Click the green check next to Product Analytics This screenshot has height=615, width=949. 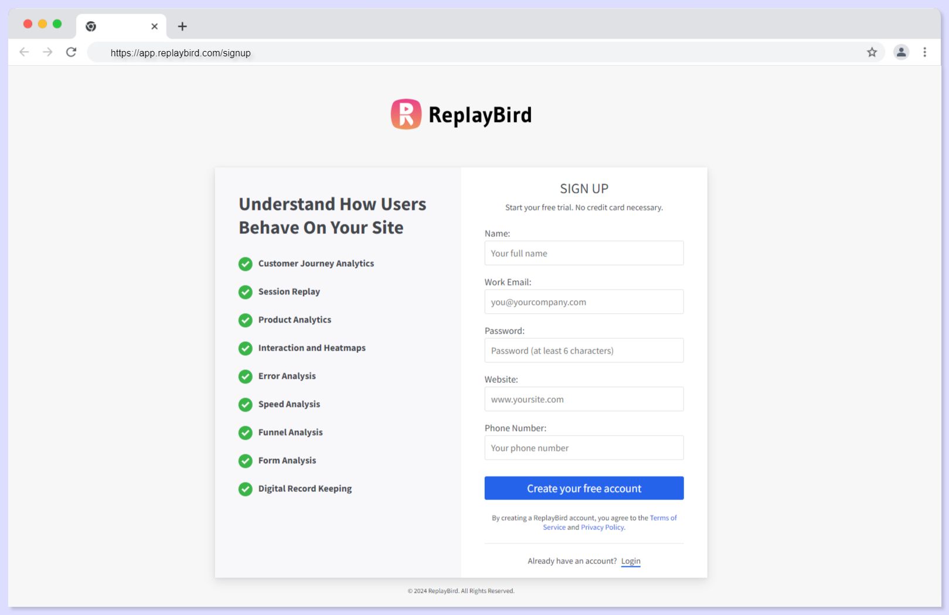click(246, 320)
